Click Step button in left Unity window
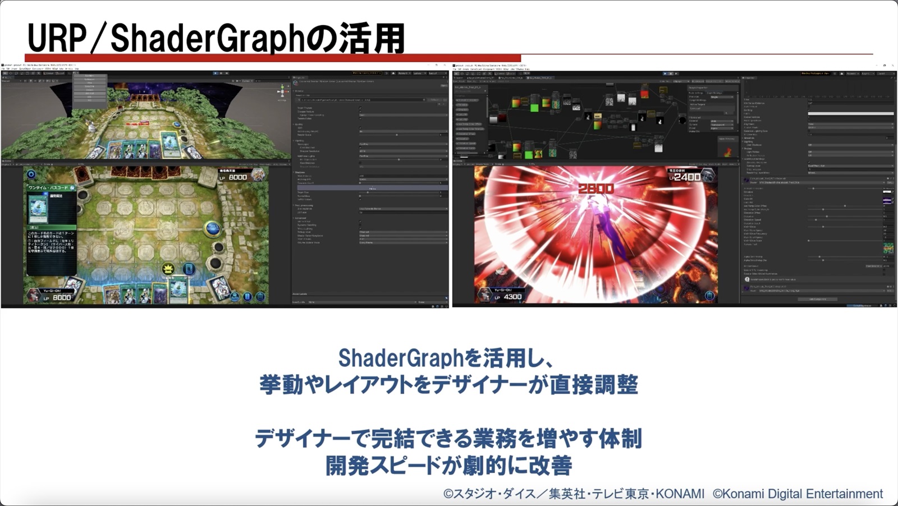Viewport: 898px width, 506px height. coord(227,73)
